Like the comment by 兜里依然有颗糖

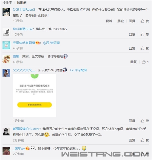[145, 48]
